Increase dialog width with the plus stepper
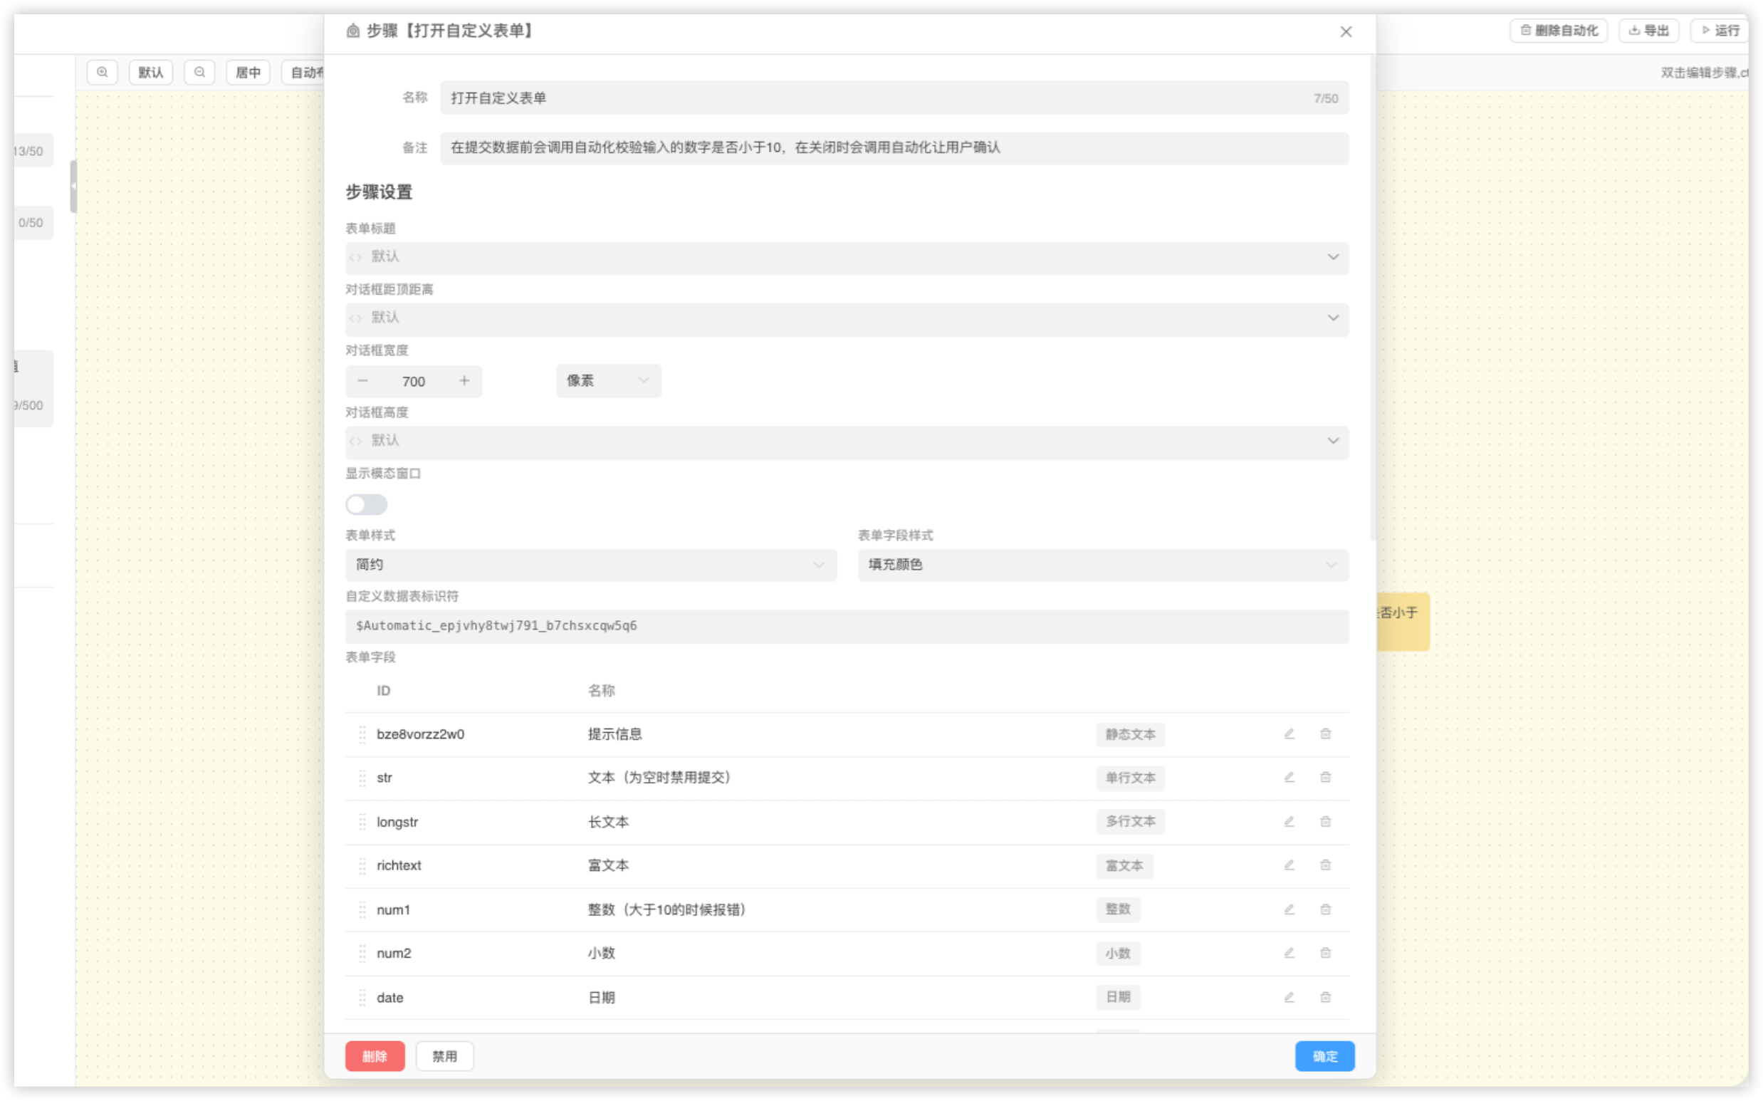This screenshot has height=1101, width=1763. tap(465, 380)
